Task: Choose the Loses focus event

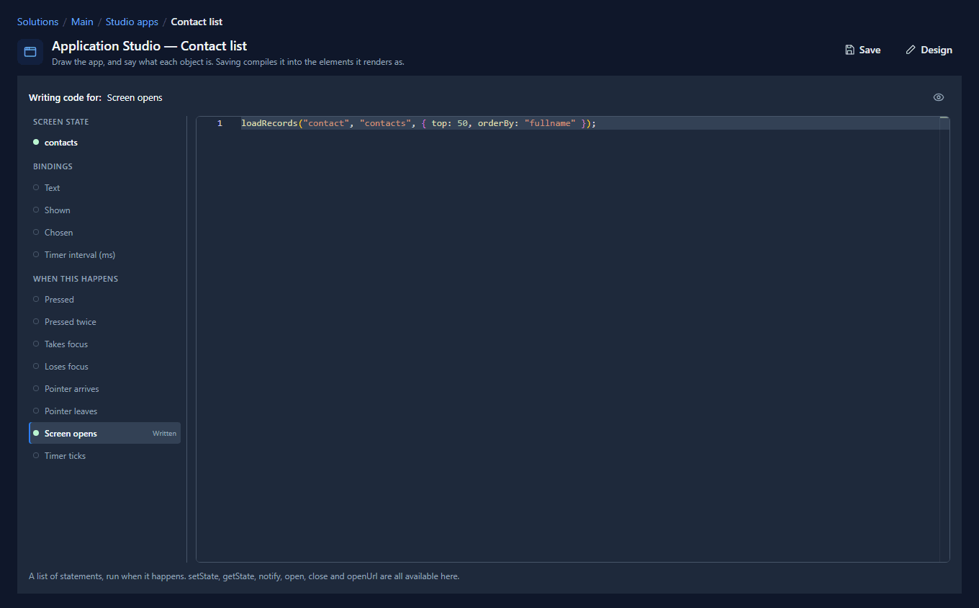Action: click(x=104, y=367)
